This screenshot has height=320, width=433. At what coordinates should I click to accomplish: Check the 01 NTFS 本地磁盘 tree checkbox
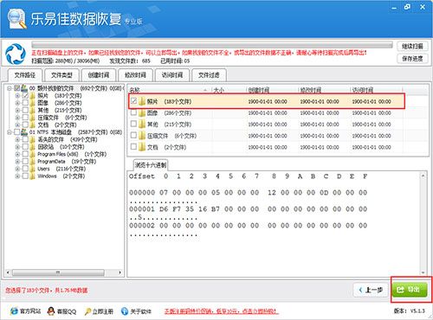pyautogui.click(x=17, y=132)
